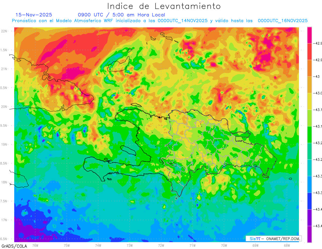Click the dark gold legend swatch
Viewport: 322px width, 249px height.
[309, 85]
